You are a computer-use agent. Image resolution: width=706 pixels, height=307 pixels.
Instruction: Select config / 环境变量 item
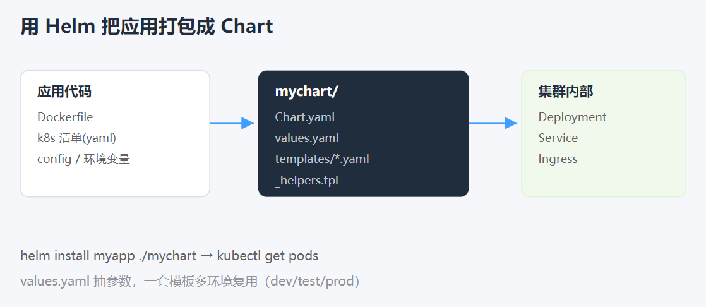[84, 159]
